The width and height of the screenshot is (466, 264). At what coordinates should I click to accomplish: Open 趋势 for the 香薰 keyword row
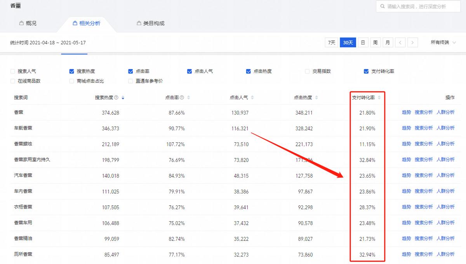tap(406, 112)
